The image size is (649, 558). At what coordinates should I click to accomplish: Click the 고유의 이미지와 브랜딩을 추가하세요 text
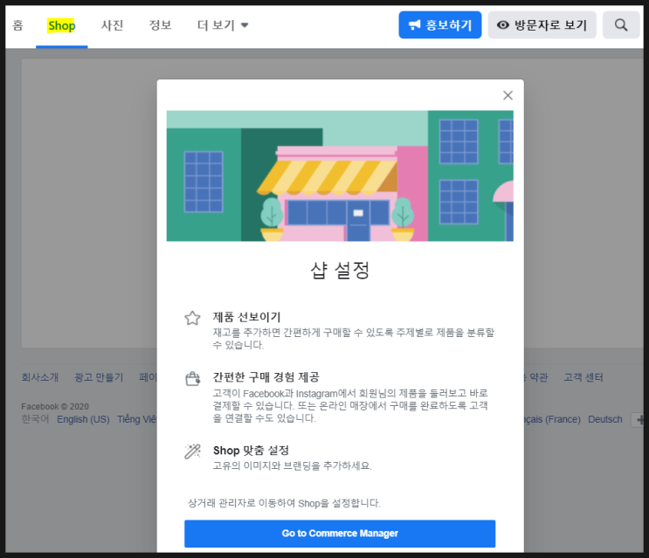293,465
